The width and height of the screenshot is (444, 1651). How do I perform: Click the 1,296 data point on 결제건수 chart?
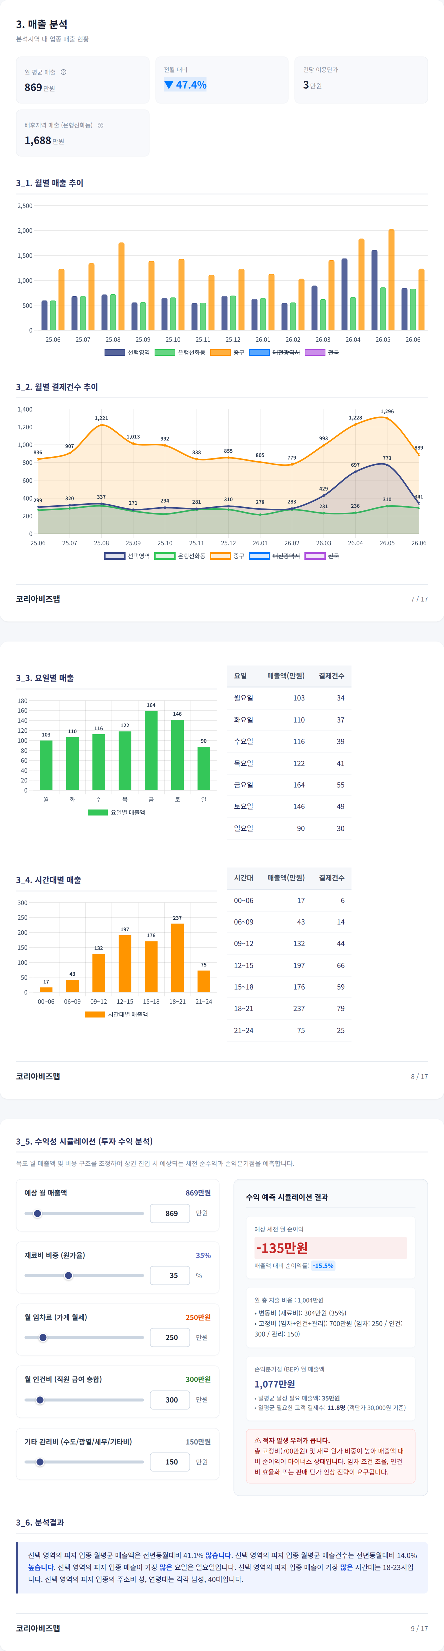coord(387,418)
